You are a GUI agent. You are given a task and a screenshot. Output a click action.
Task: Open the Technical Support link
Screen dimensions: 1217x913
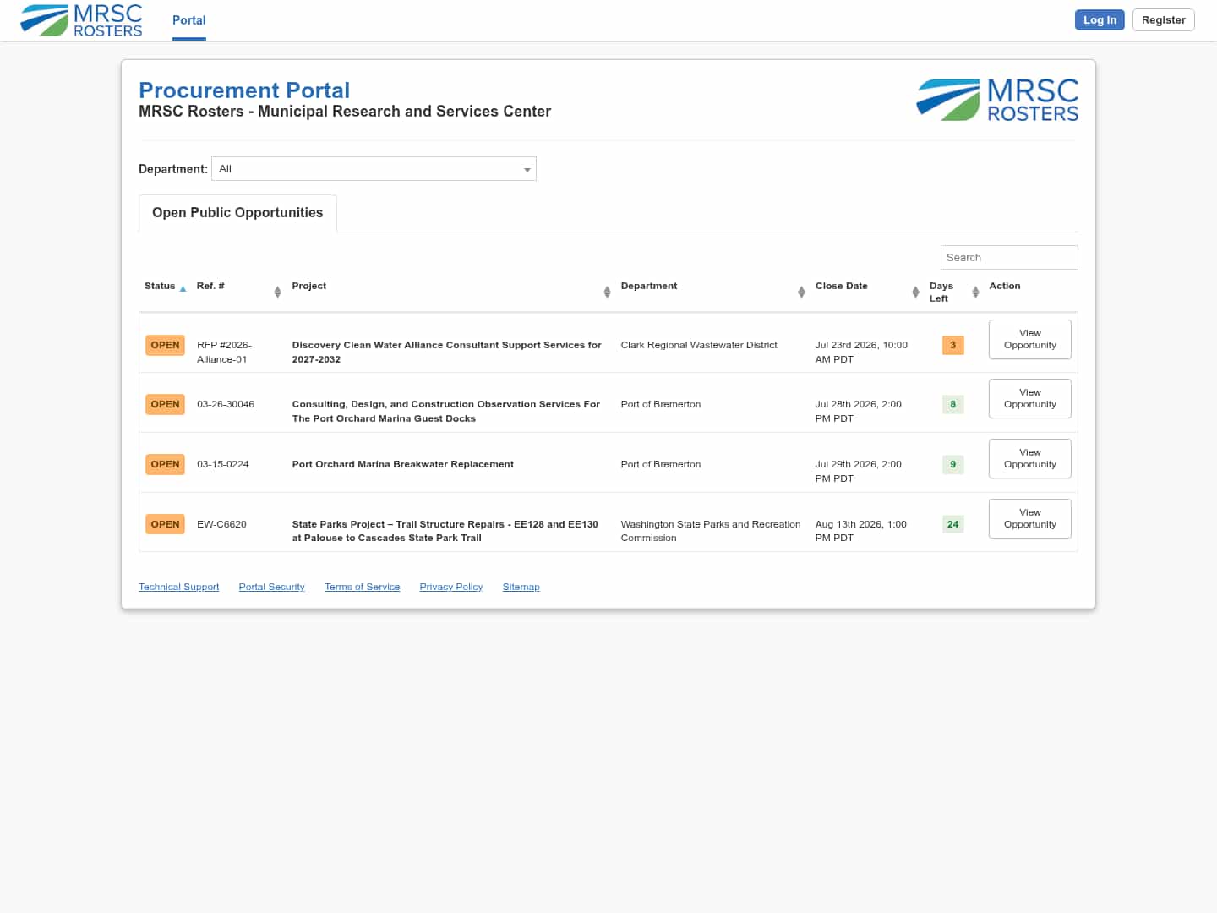coord(178,587)
